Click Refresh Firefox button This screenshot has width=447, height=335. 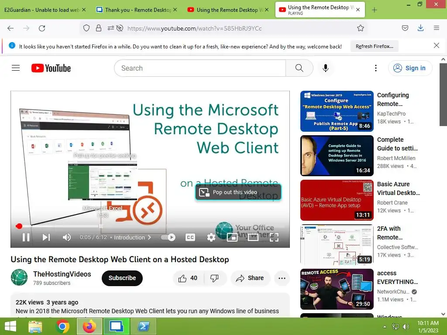pyautogui.click(x=374, y=46)
